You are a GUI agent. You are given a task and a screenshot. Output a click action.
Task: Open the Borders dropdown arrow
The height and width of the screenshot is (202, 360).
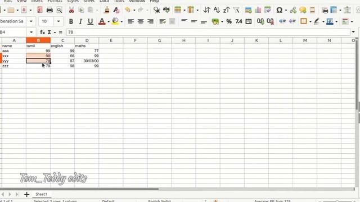coord(310,22)
